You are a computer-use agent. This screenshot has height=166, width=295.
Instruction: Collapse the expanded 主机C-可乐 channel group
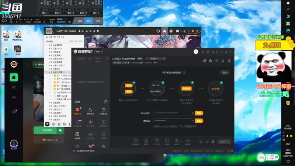point(50,72)
